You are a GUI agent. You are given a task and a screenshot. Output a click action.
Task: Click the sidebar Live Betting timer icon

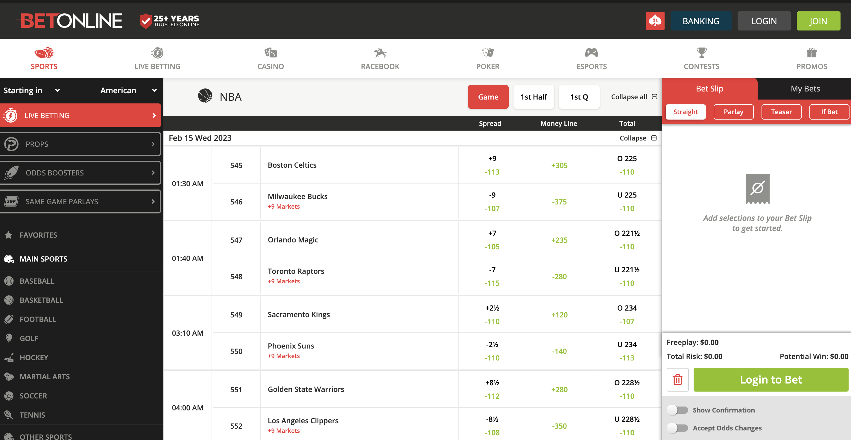tap(10, 115)
